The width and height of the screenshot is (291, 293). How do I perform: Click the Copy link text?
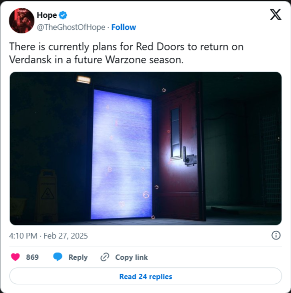131,257
